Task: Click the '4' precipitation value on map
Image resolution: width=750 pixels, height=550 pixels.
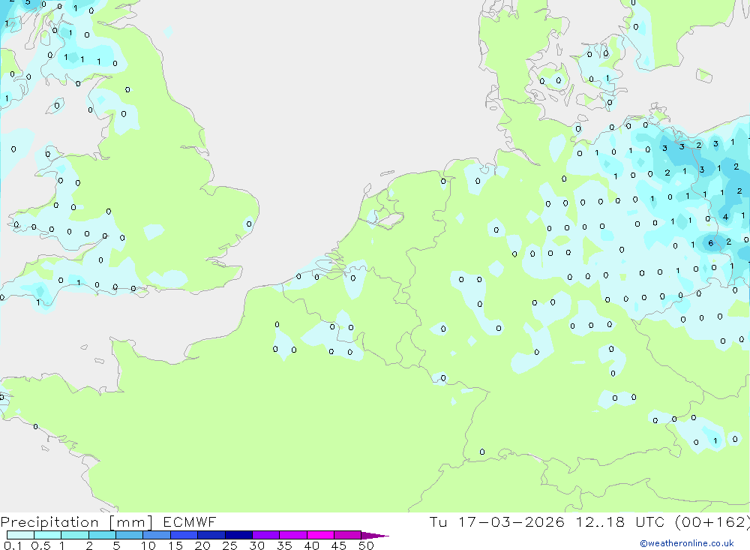Action: pyautogui.click(x=725, y=217)
